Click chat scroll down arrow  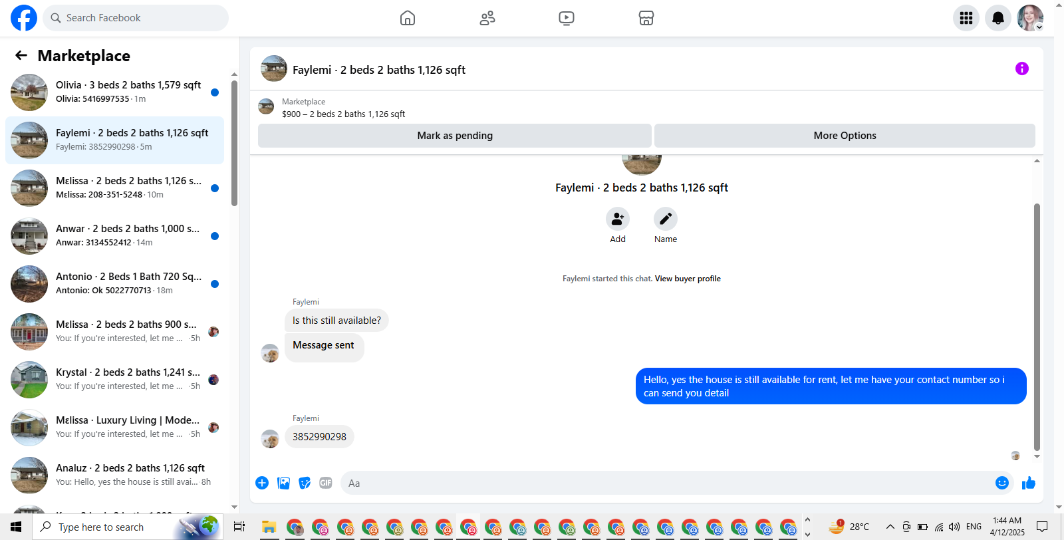pyautogui.click(x=1037, y=457)
